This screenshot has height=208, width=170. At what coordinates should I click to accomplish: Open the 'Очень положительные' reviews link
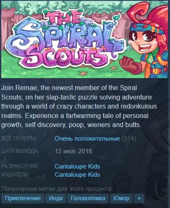pyautogui.click(x=87, y=139)
